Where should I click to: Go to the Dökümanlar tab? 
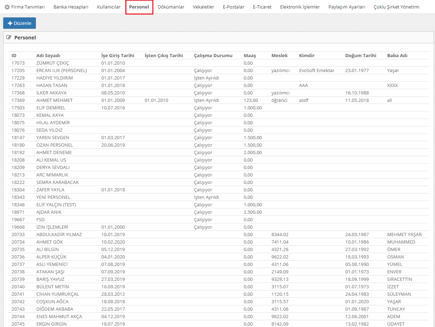171,7
